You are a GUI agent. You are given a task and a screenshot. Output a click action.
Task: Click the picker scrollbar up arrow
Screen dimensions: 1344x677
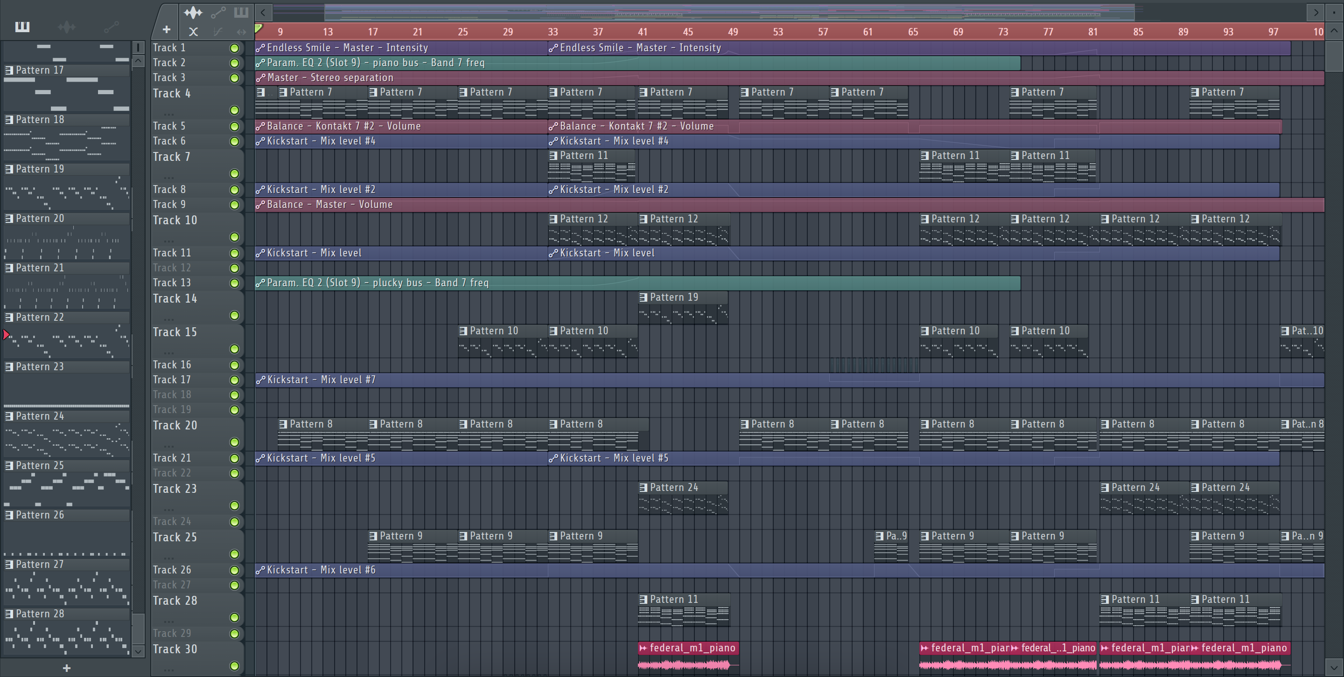[138, 61]
